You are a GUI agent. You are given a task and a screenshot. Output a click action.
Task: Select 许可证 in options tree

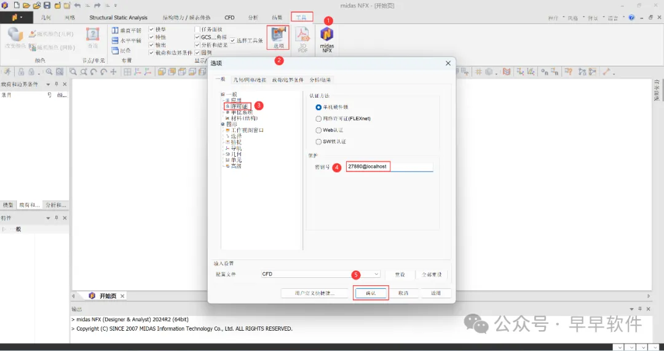(239, 106)
